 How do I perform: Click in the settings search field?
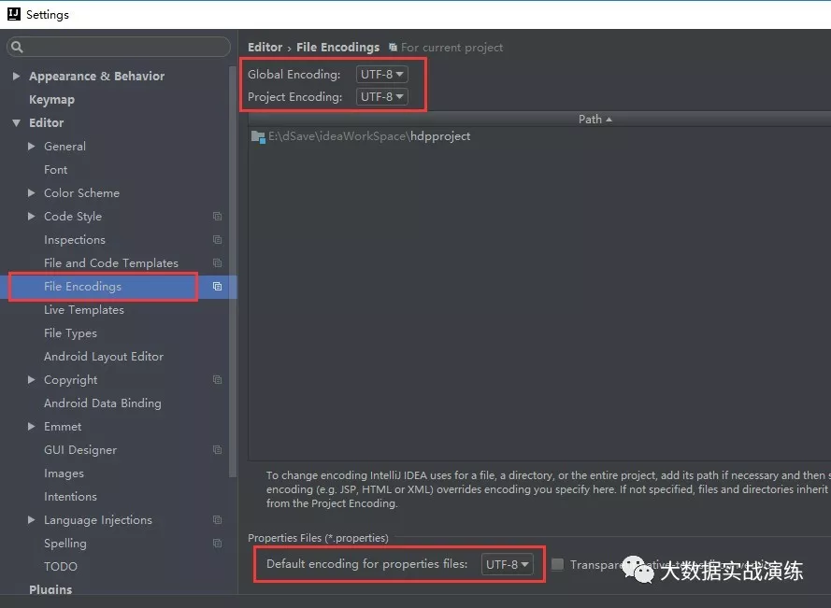tap(119, 47)
